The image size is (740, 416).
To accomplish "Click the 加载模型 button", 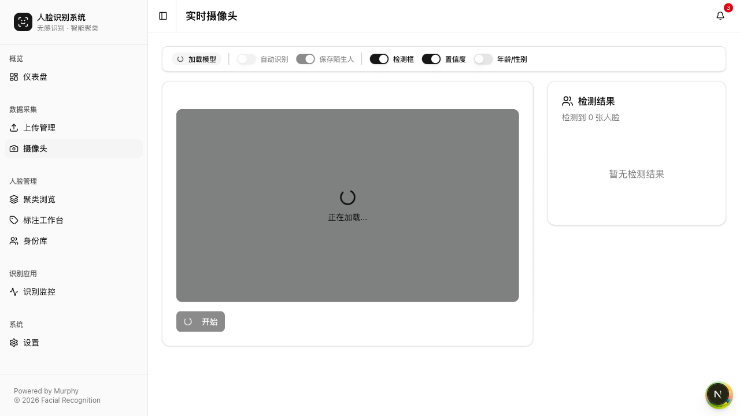I will 197,59.
